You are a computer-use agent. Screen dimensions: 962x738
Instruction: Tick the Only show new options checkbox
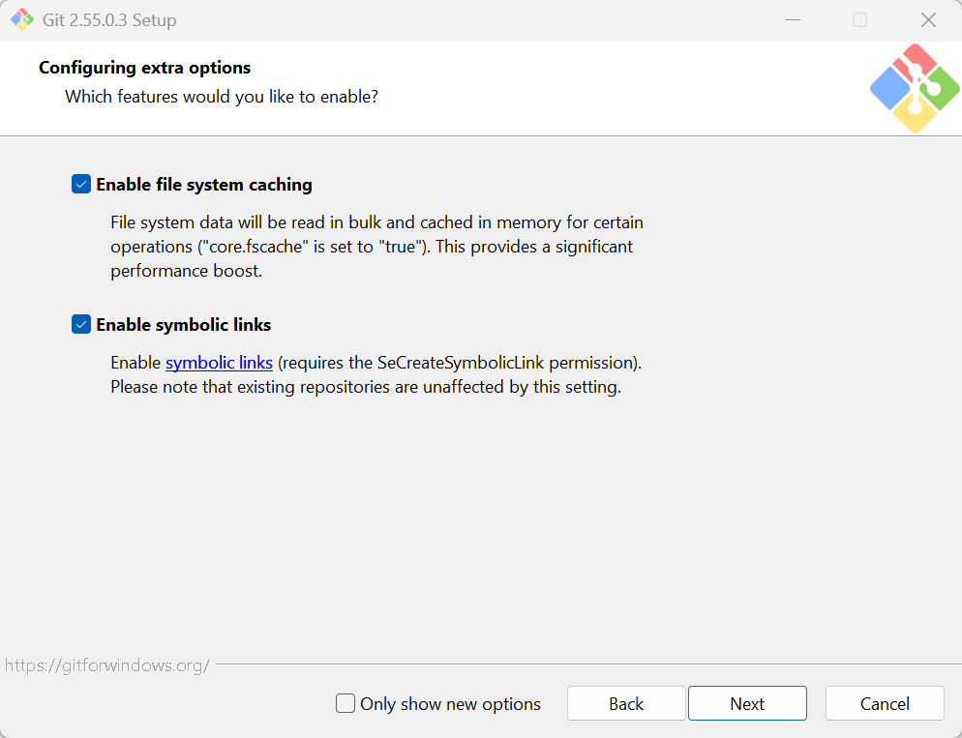click(x=346, y=703)
